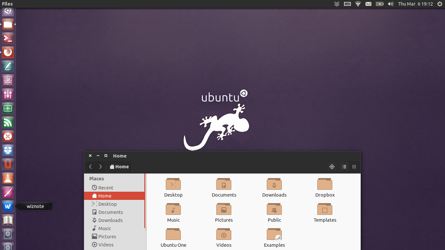Open the four-tile pink launcher icon
Image resolution: width=445 pixels, height=250 pixels.
(x=8, y=80)
